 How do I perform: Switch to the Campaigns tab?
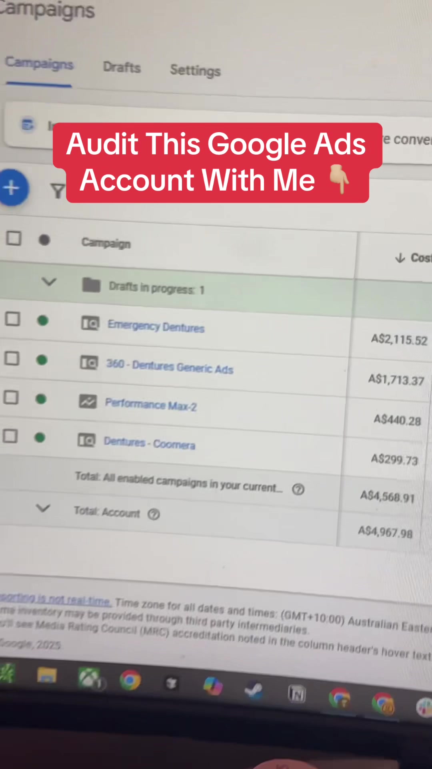click(x=39, y=64)
